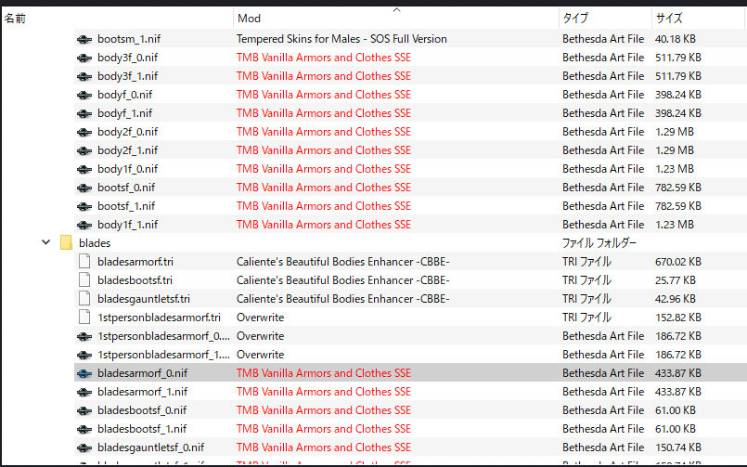The width and height of the screenshot is (747, 467).
Task: Click the bodyf_0.nif file icon
Action: 84,95
